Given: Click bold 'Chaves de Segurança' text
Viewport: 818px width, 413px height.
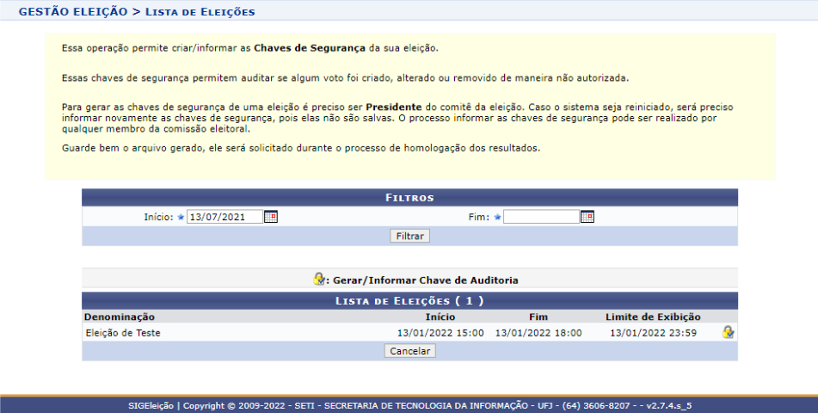Looking at the screenshot, I should click(310, 48).
